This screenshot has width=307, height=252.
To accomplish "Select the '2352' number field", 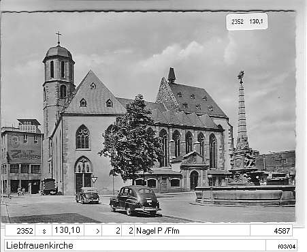I will [x=20, y=231].
